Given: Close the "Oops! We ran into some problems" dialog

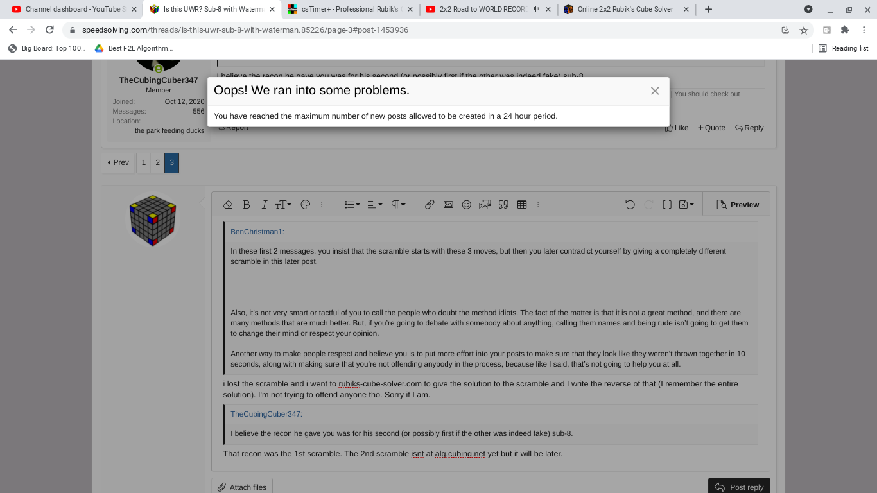Looking at the screenshot, I should [x=655, y=91].
